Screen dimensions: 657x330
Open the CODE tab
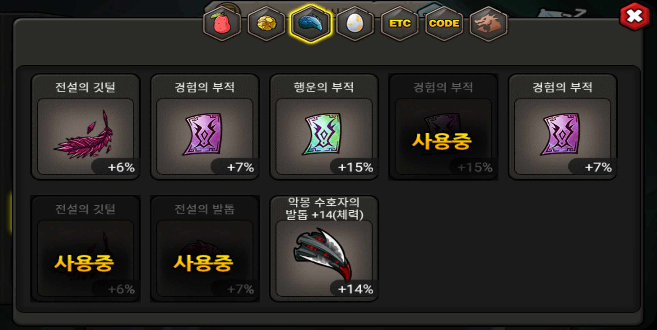coord(444,24)
